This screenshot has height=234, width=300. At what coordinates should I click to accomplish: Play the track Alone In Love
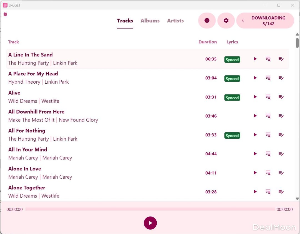(255, 173)
